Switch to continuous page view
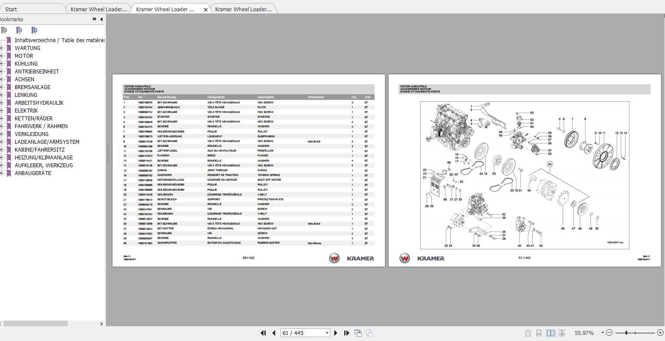The height and width of the screenshot is (341, 665). click(x=539, y=333)
